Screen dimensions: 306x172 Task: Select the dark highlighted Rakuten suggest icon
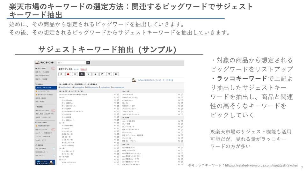coord(82,74)
